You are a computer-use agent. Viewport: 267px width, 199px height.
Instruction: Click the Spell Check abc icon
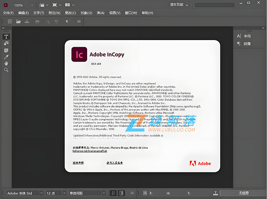click(56, 22)
